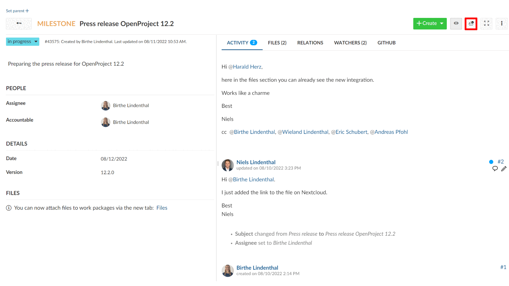Click the @Birthe Lindenthal mention in cc line
The height and width of the screenshot is (286, 509).
coord(252,132)
